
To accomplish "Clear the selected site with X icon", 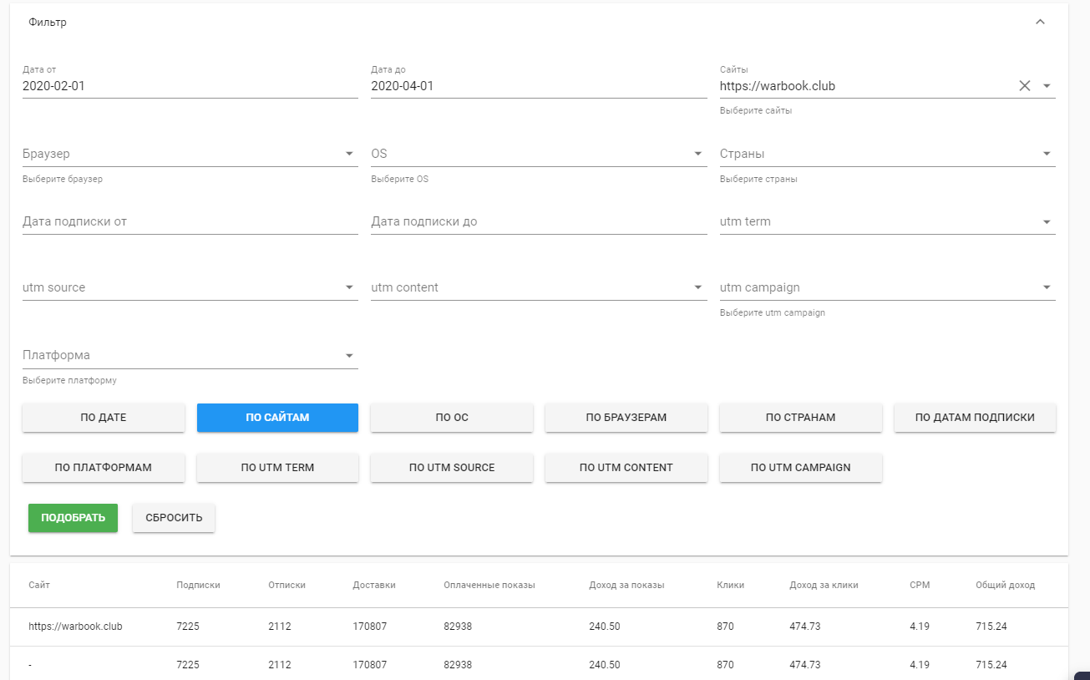I will [x=1025, y=86].
